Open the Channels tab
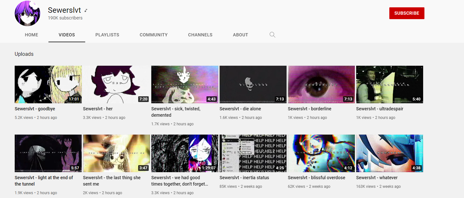The height and width of the screenshot is (198, 464). tap(200, 35)
